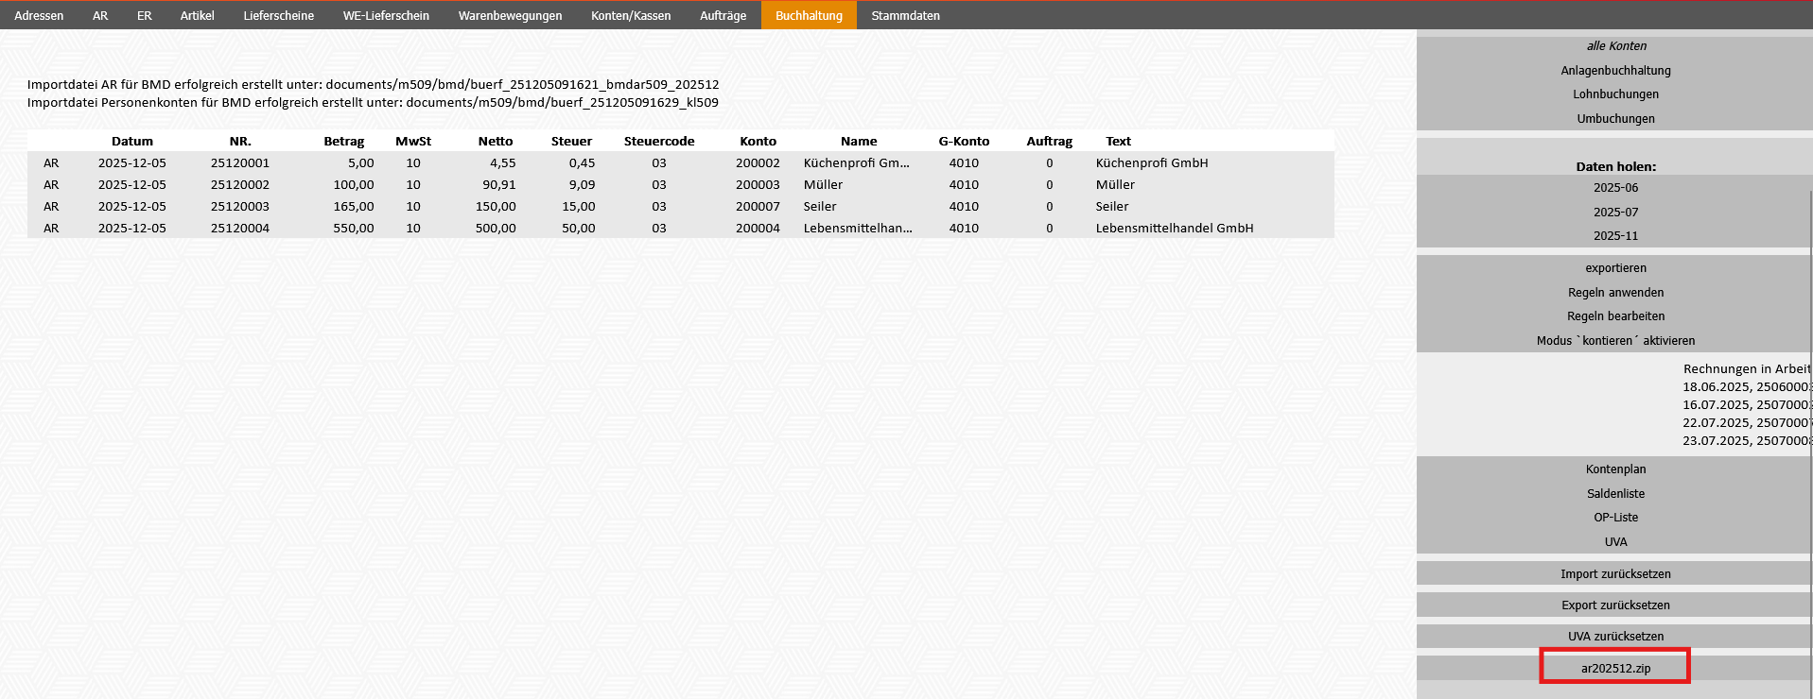Select invoice row 25120003 for Seiler
Image resolution: width=1813 pixels, height=699 pixels.
(240, 207)
